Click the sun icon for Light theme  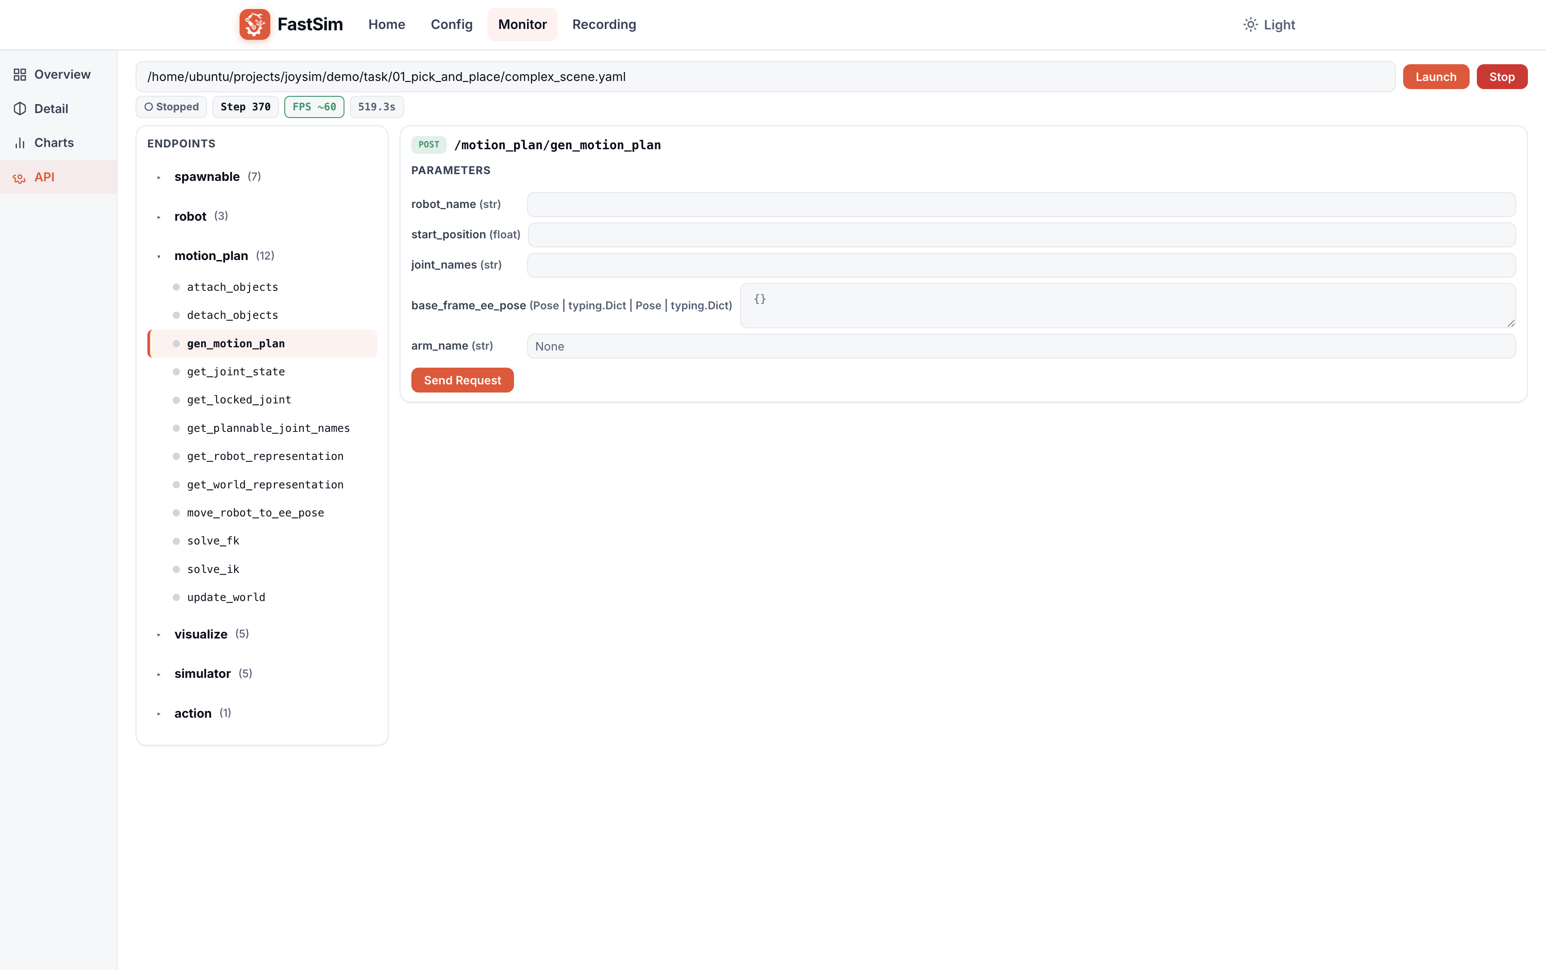pos(1250,24)
